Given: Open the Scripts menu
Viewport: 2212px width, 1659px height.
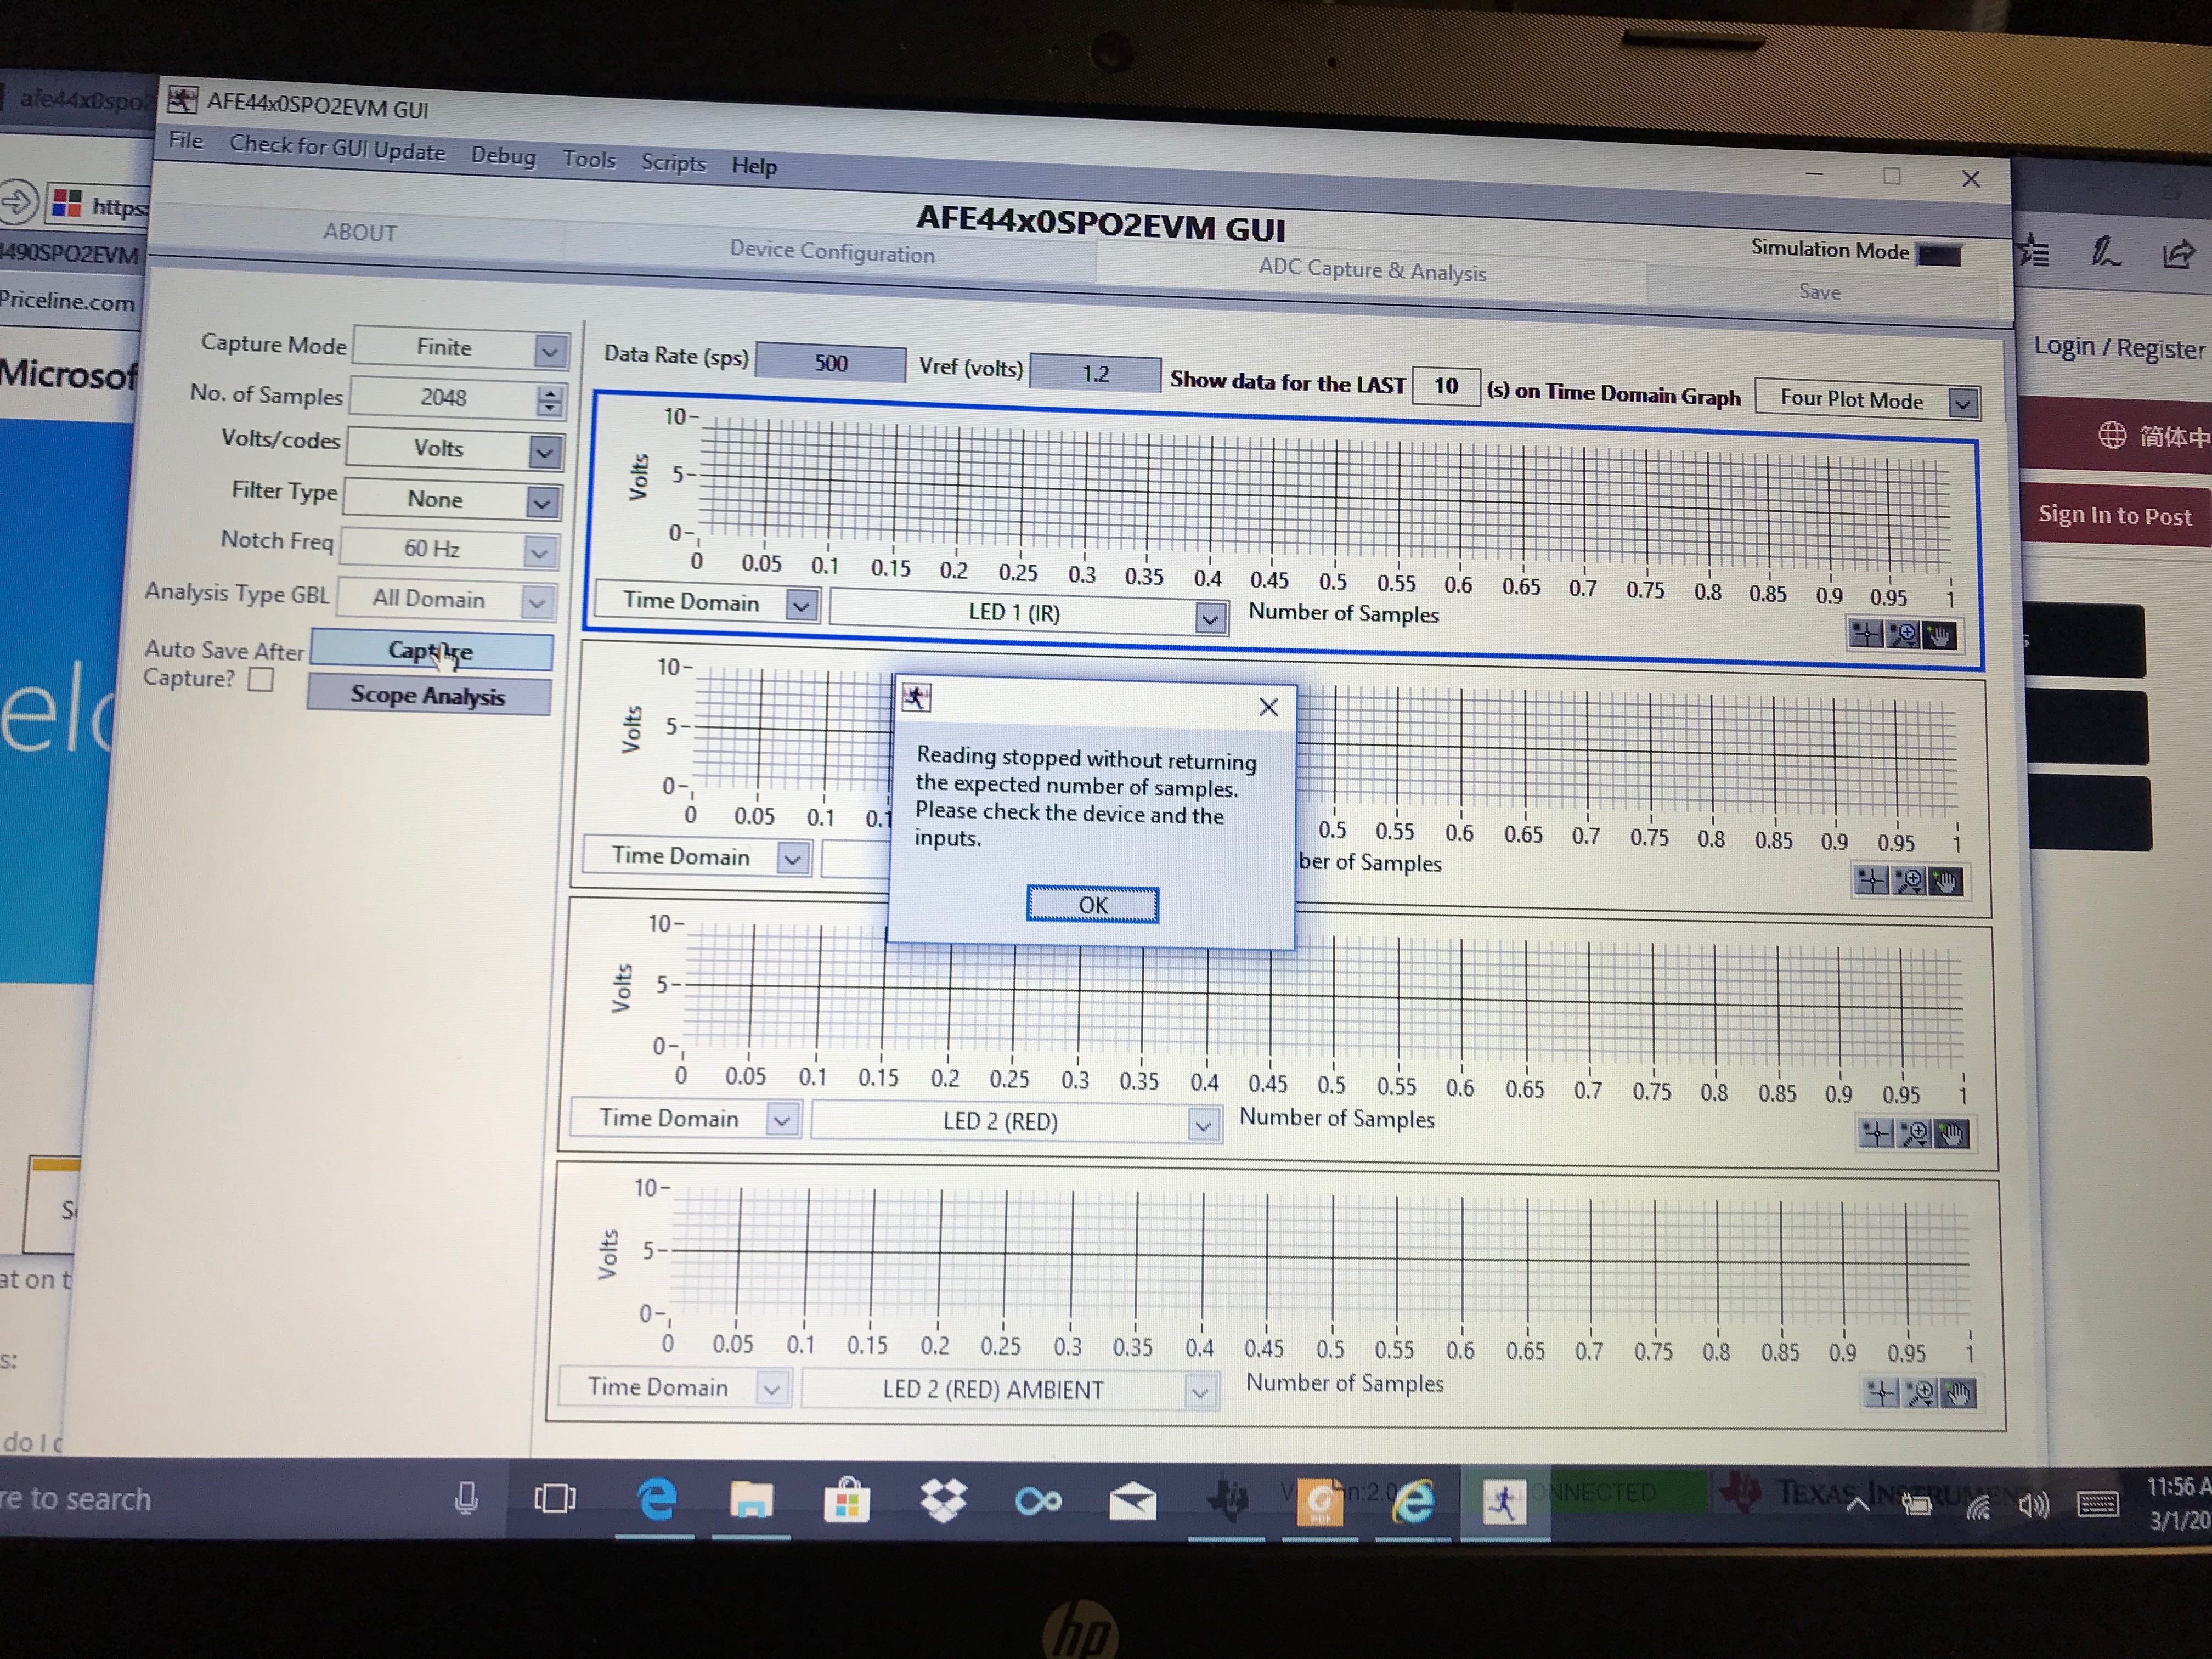Looking at the screenshot, I should click(x=673, y=162).
